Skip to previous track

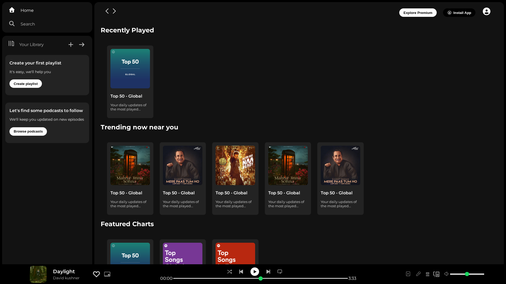click(241, 272)
